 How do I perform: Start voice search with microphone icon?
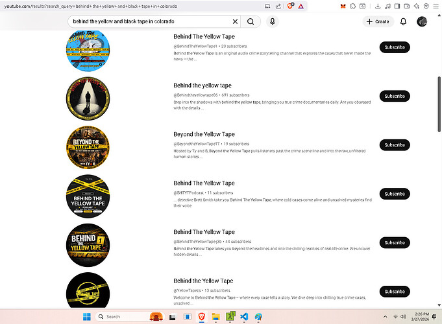pos(272,21)
